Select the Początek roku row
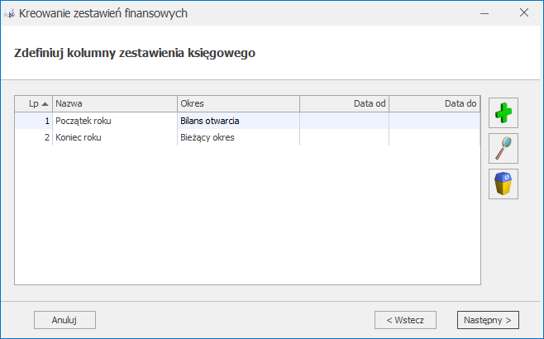The image size is (544, 339). [x=84, y=121]
